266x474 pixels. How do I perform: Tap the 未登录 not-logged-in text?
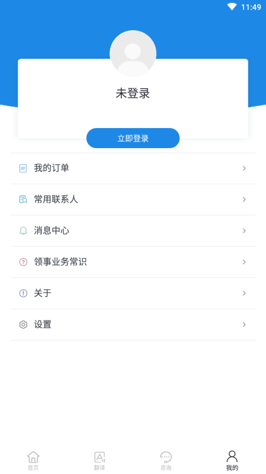[133, 94]
